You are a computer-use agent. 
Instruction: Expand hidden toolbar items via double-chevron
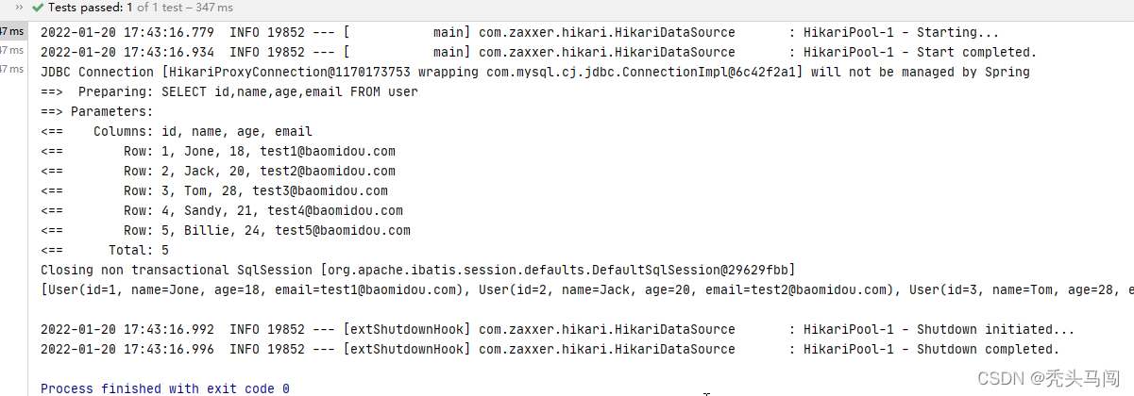pos(19,8)
